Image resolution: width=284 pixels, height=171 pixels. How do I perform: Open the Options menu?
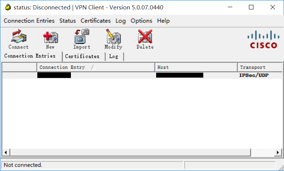pyautogui.click(x=141, y=21)
